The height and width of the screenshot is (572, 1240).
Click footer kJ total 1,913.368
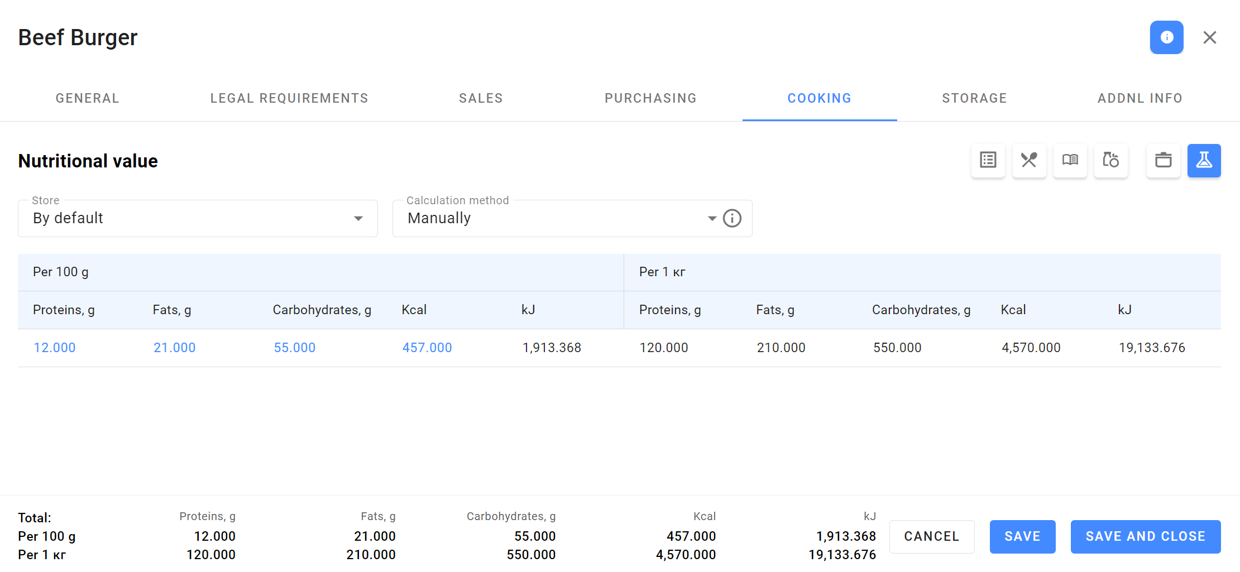tap(846, 536)
